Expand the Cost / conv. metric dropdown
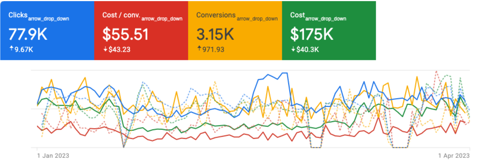Screen dimensions: 480x164 click(x=162, y=19)
